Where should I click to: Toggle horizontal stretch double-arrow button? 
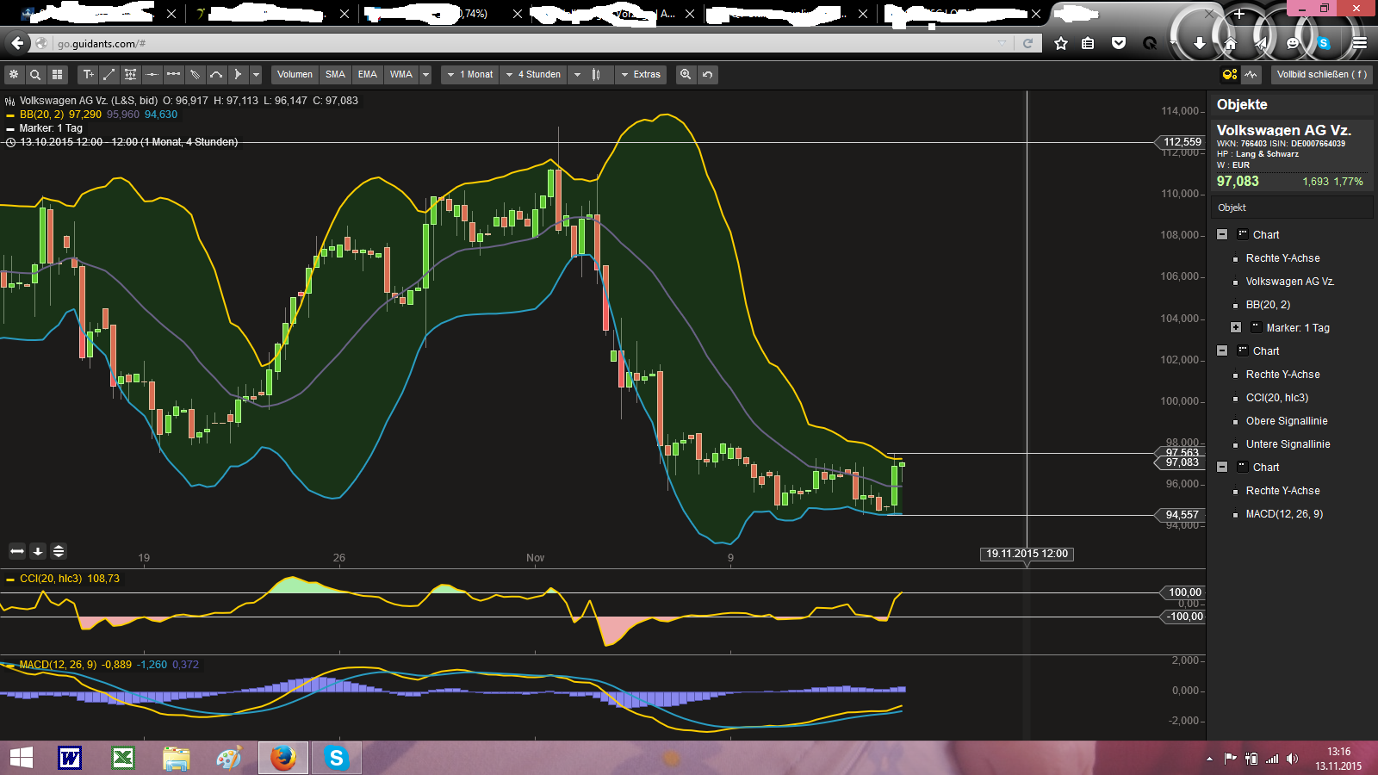[x=17, y=551]
